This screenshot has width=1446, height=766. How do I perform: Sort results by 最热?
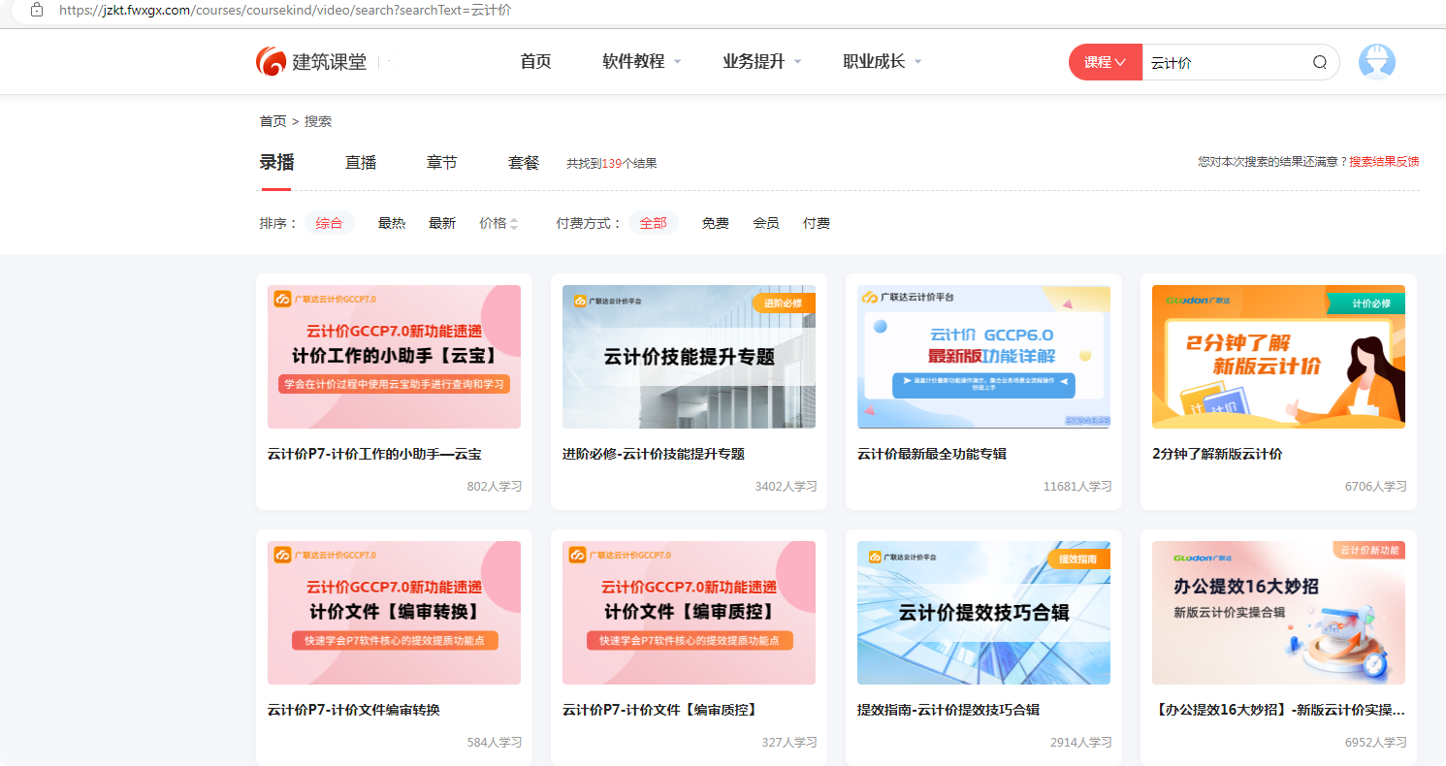pos(392,223)
